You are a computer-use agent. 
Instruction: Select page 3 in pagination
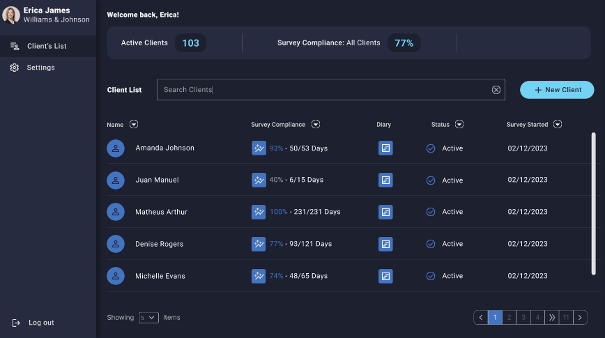click(x=523, y=318)
